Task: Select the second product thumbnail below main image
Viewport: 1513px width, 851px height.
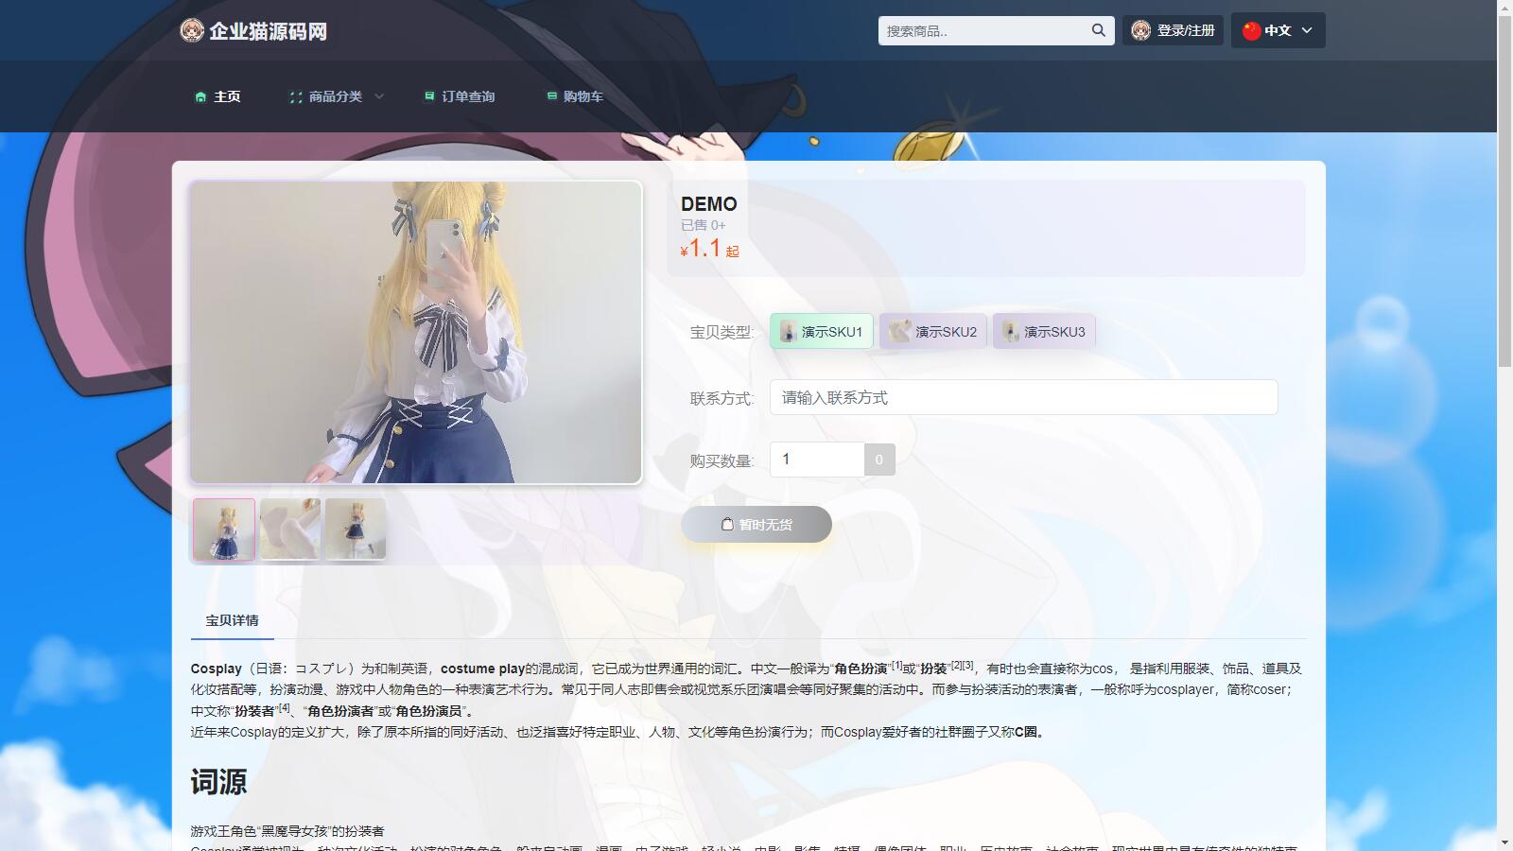Action: click(289, 529)
